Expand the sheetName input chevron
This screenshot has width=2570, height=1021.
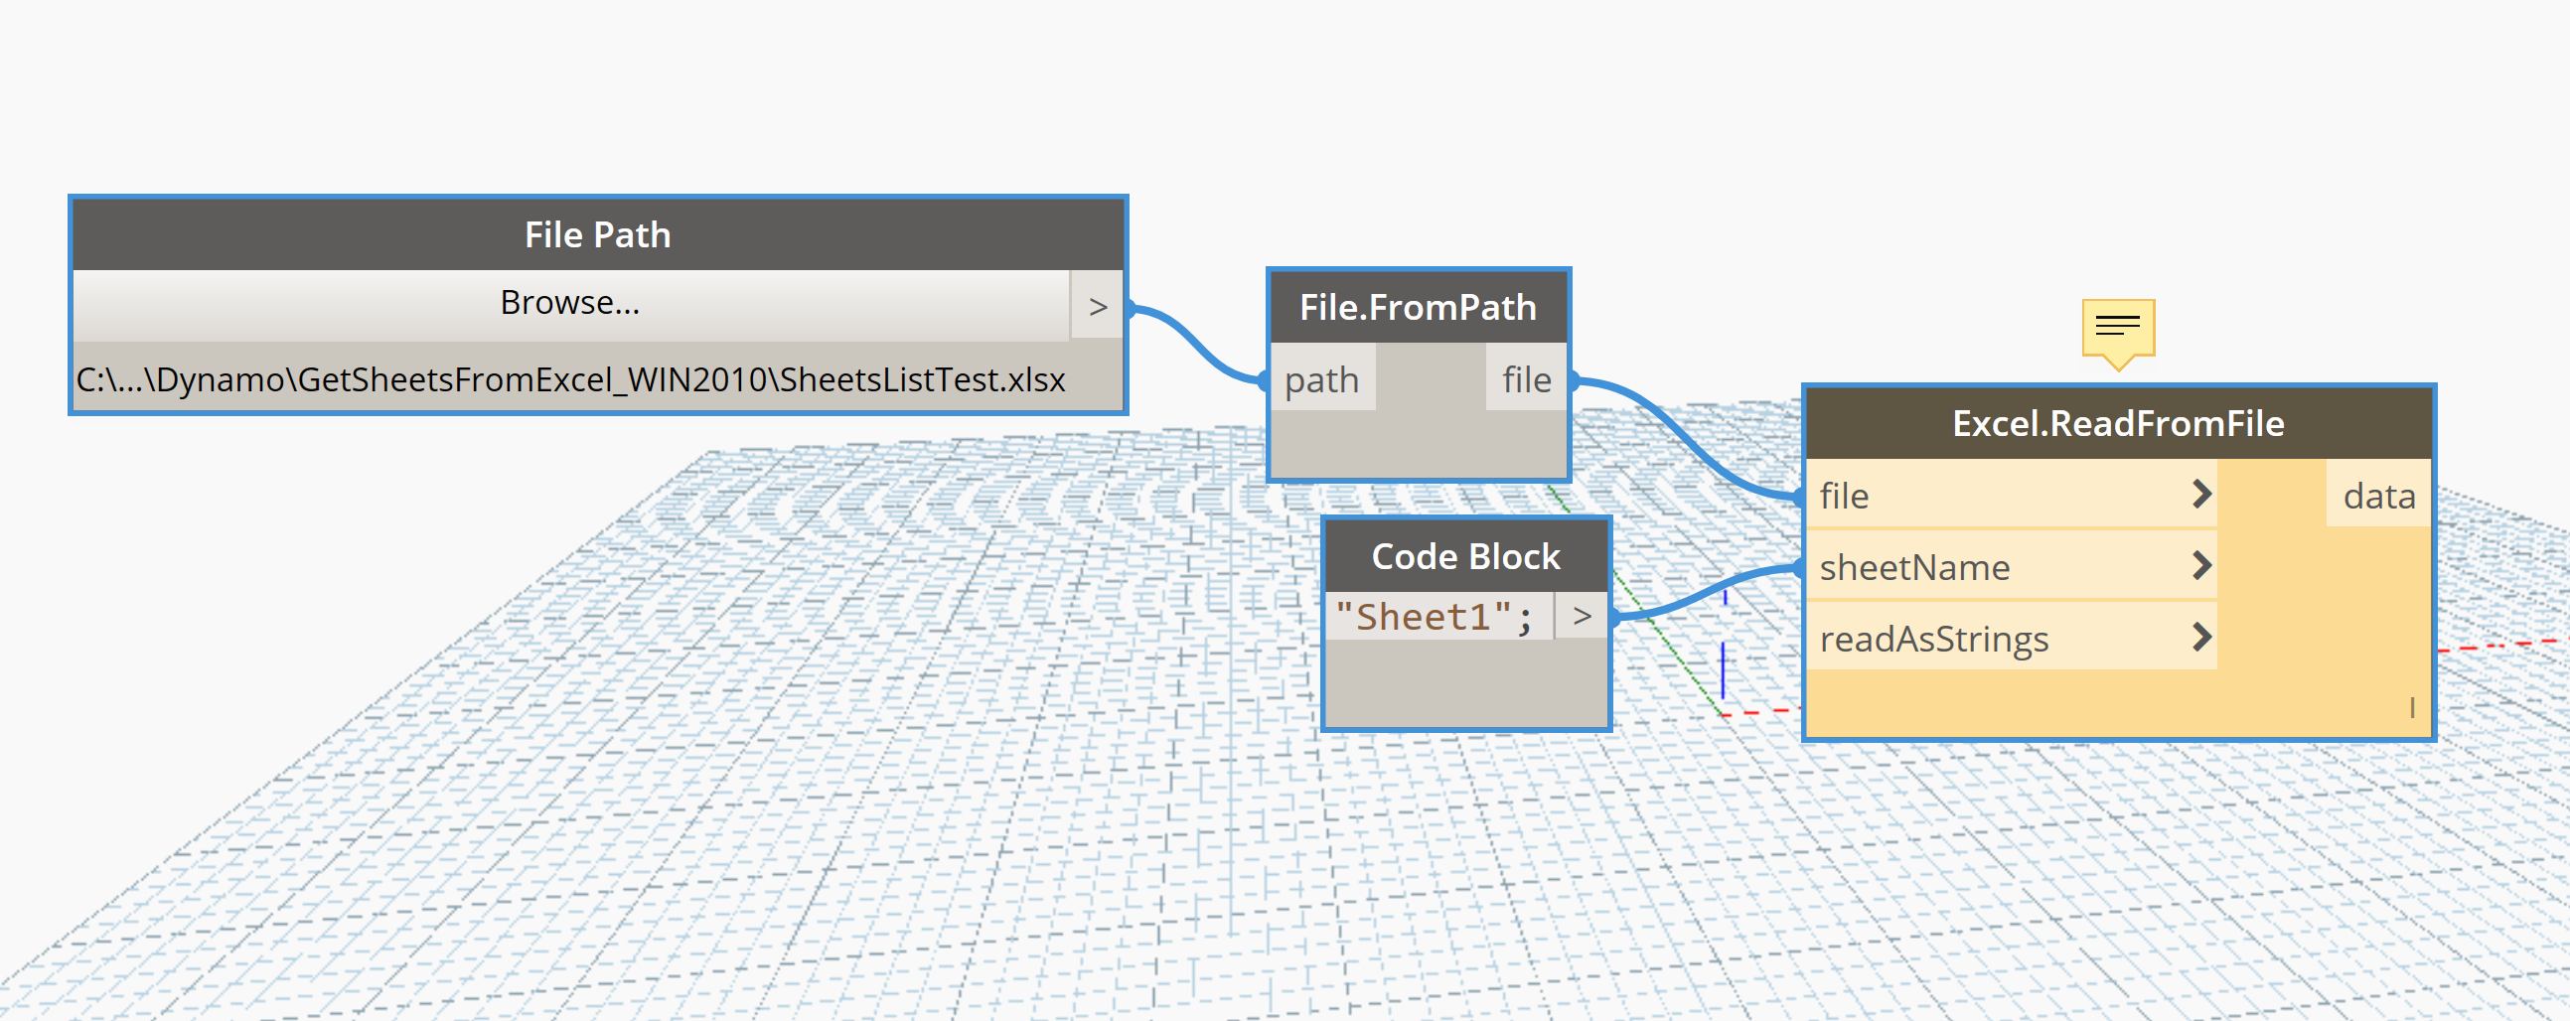tap(2201, 566)
